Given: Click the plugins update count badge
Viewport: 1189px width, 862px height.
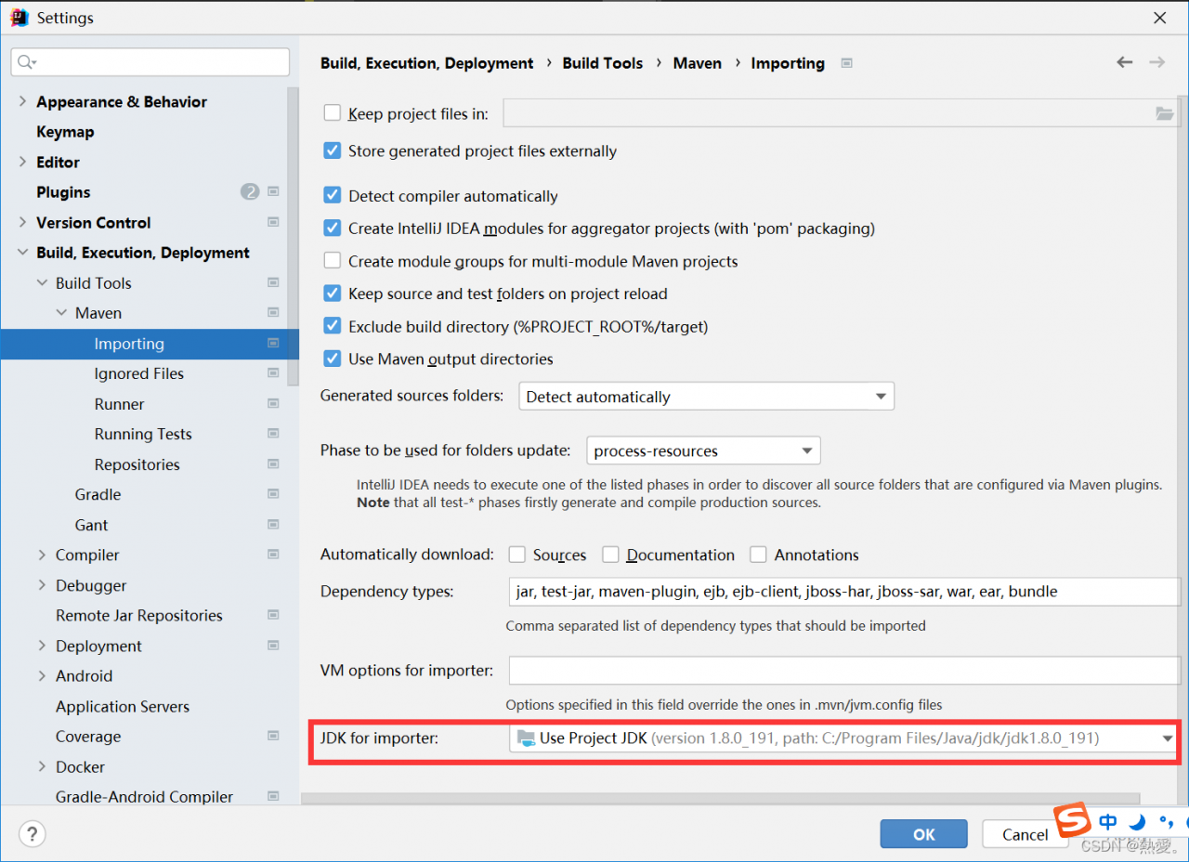Looking at the screenshot, I should (250, 192).
